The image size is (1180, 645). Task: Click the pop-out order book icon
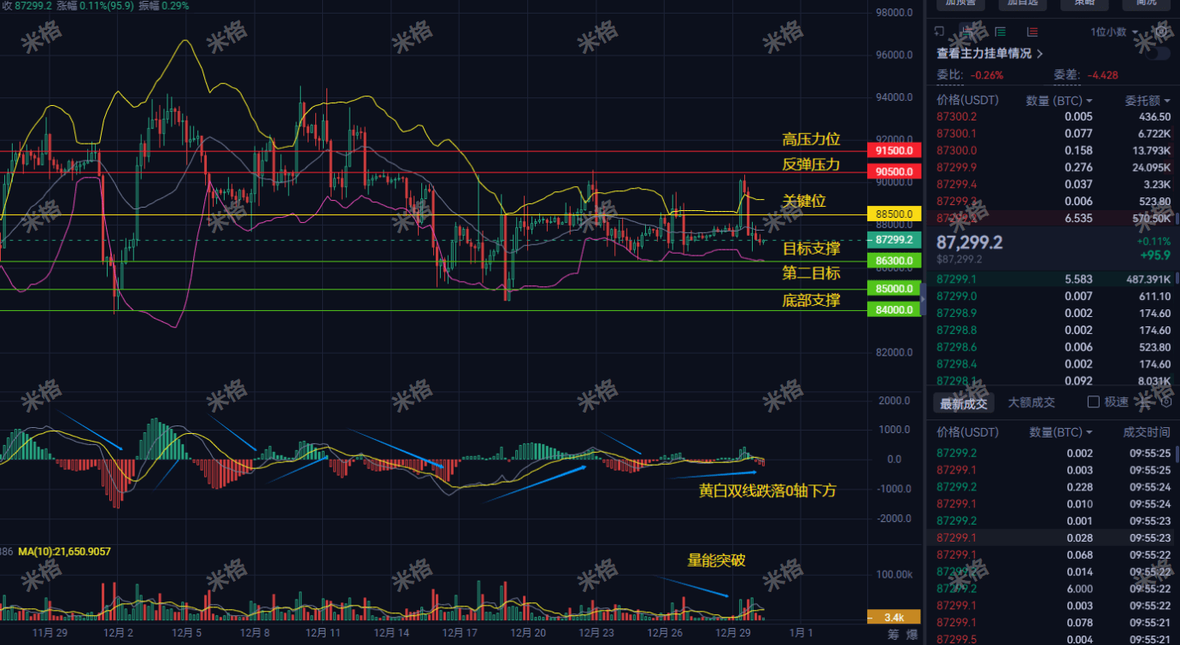click(938, 31)
